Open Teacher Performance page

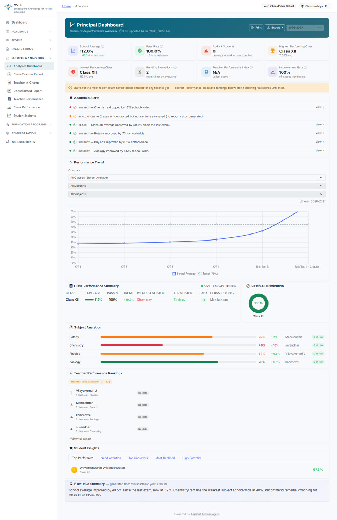29,99
